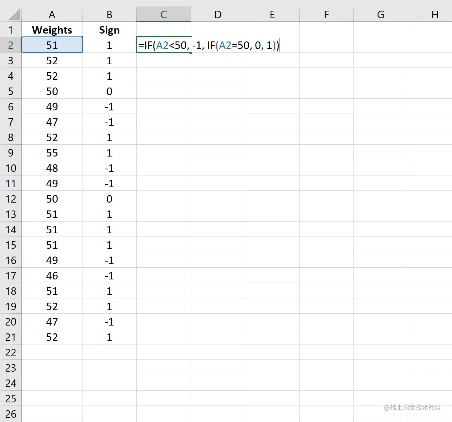Viewport: 452px width, 422px height.
Task: Click cell A6 with value 49
Action: coord(52,106)
